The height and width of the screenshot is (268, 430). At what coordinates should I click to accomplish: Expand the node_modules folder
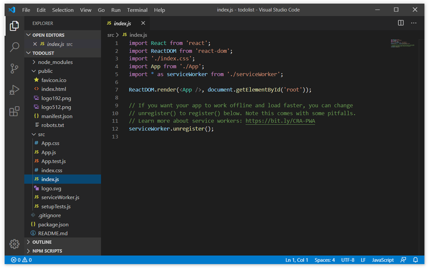[63, 62]
